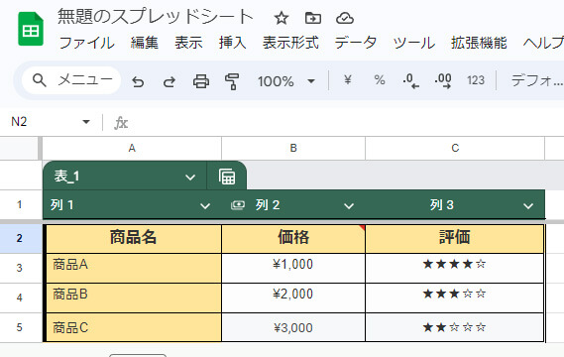Viewport: 564px width, 357px height.
Task: Select row 4 header
Action: (20, 297)
